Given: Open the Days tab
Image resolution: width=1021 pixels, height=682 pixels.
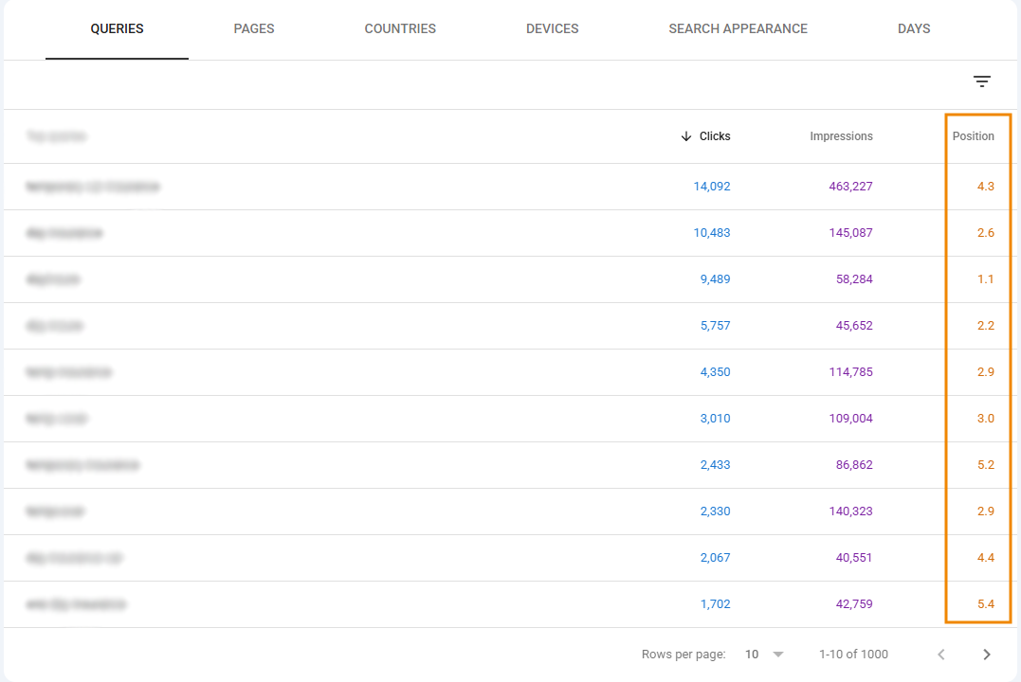Looking at the screenshot, I should click(x=914, y=28).
